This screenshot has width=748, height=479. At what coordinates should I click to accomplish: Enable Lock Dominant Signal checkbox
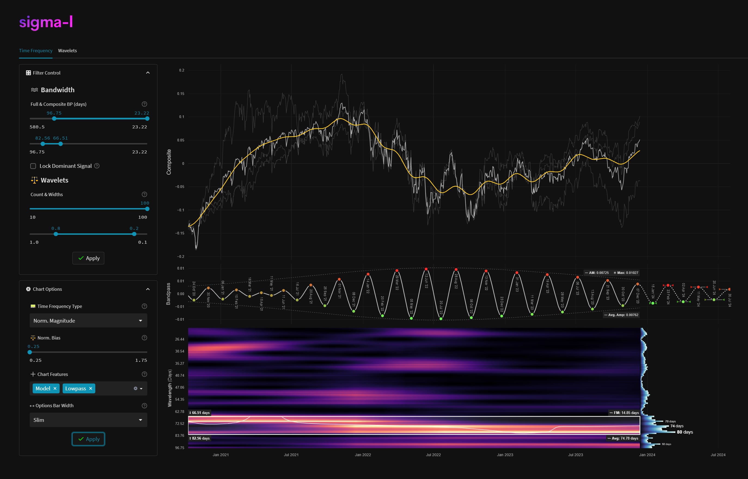[33, 166]
